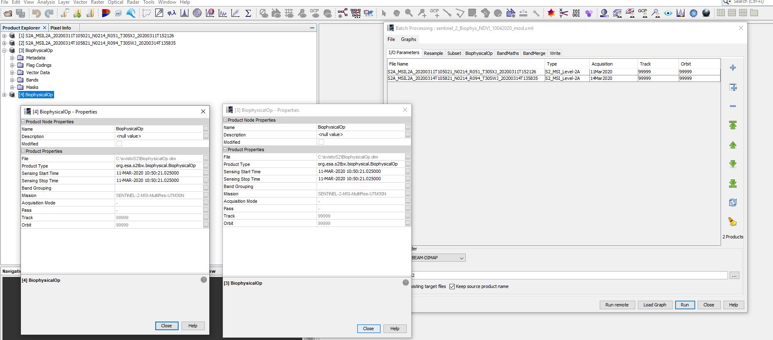The width and height of the screenshot is (773, 340).
Task: Click move-to-bottom green arrow icon
Action: (x=733, y=183)
